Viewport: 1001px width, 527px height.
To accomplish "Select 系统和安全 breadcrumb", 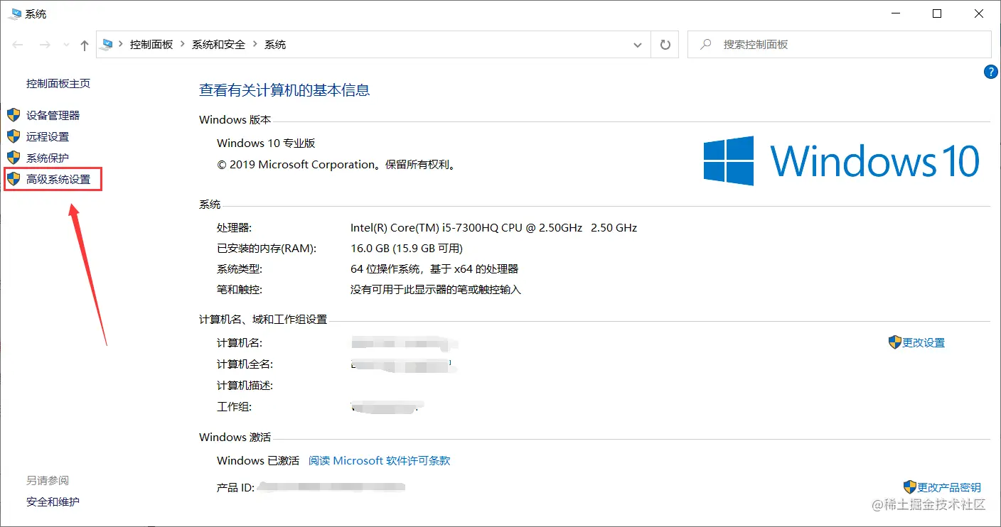I will tap(219, 44).
